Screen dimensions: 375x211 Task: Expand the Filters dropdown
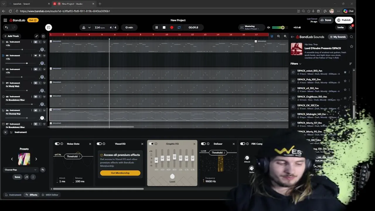click(296, 64)
